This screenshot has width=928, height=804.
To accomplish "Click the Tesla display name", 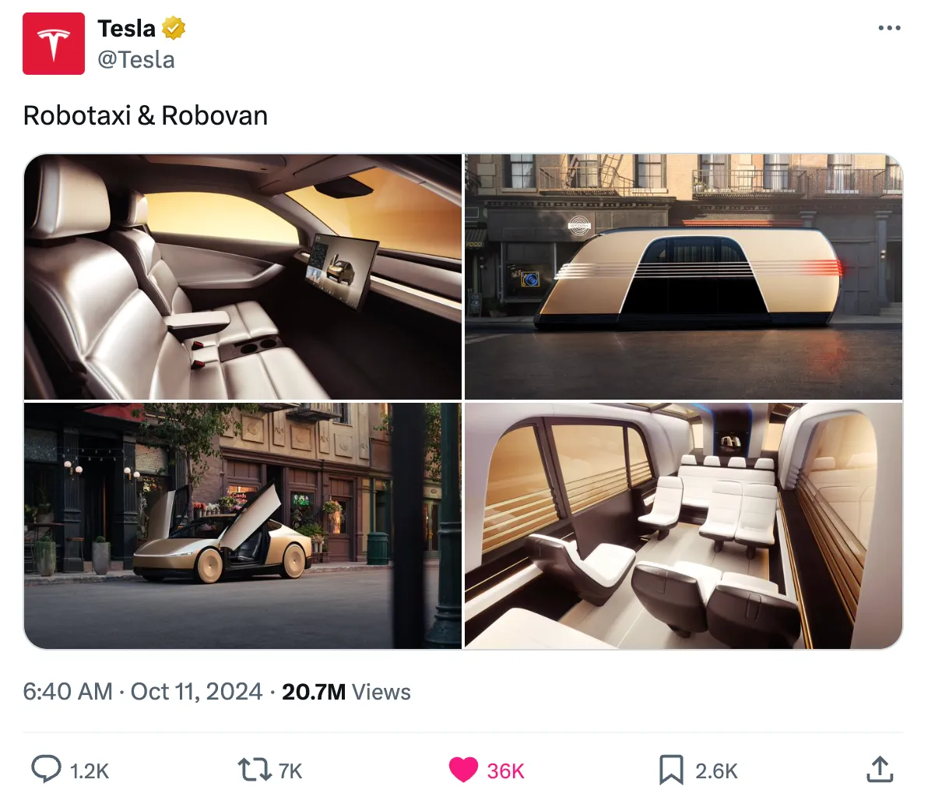I will 127,28.
